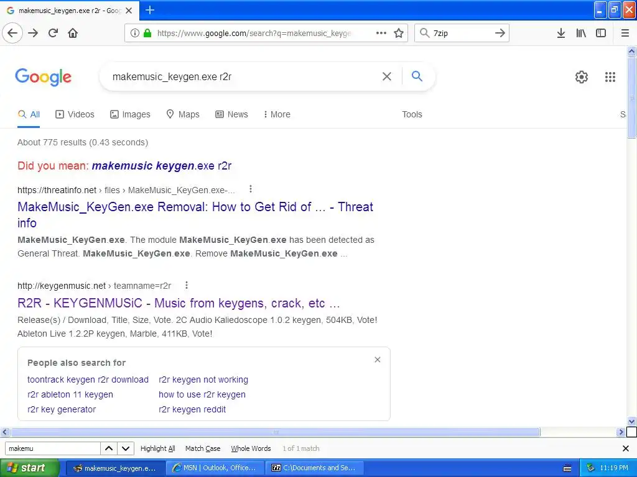The height and width of the screenshot is (477, 637).
Task: Toggle Whole Words in find bar
Action: point(251,448)
